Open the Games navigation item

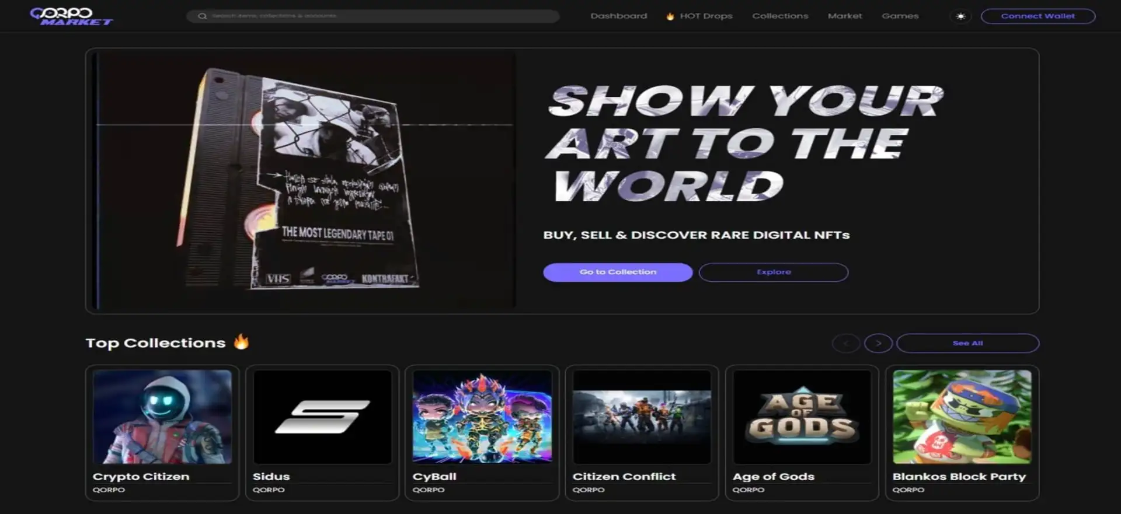[900, 16]
